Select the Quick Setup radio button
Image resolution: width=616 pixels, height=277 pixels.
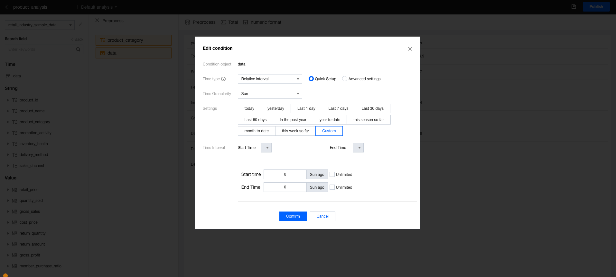click(311, 79)
